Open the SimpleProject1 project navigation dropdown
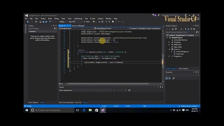The image size is (224, 126). pyautogui.click(x=76, y=28)
